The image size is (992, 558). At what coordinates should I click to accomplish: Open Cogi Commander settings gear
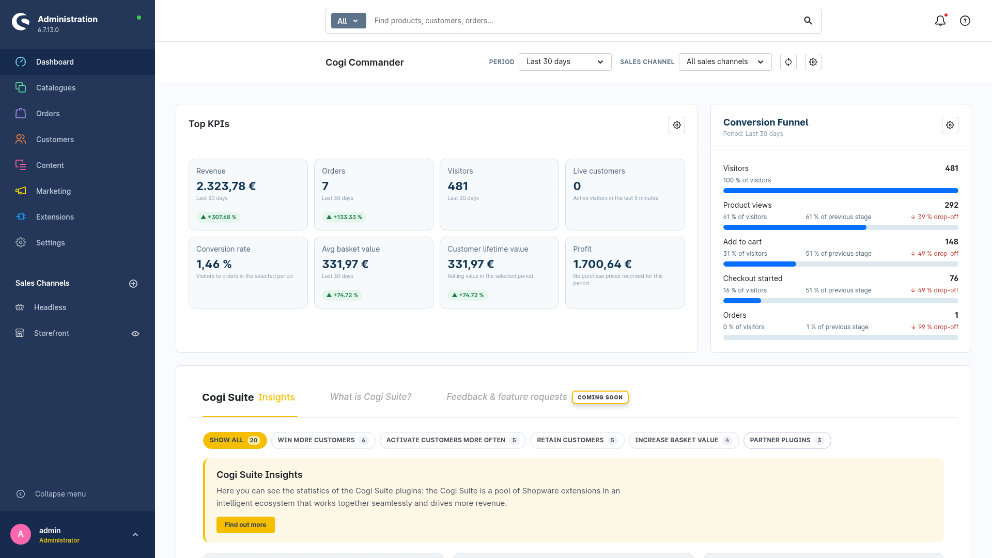tap(813, 62)
